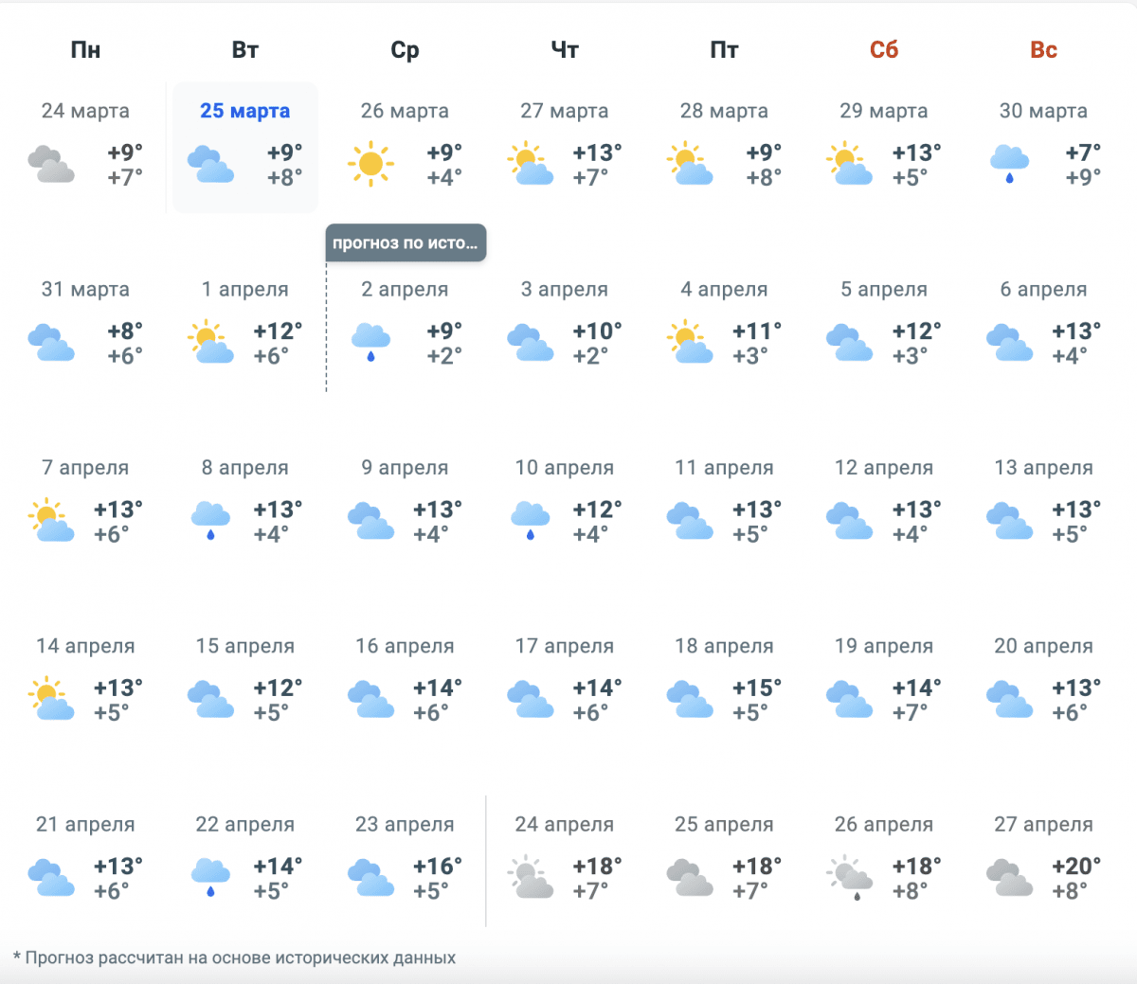The height and width of the screenshot is (984, 1137).
Task: Click the rain cloud icon for 30 марта
Action: (x=1009, y=163)
